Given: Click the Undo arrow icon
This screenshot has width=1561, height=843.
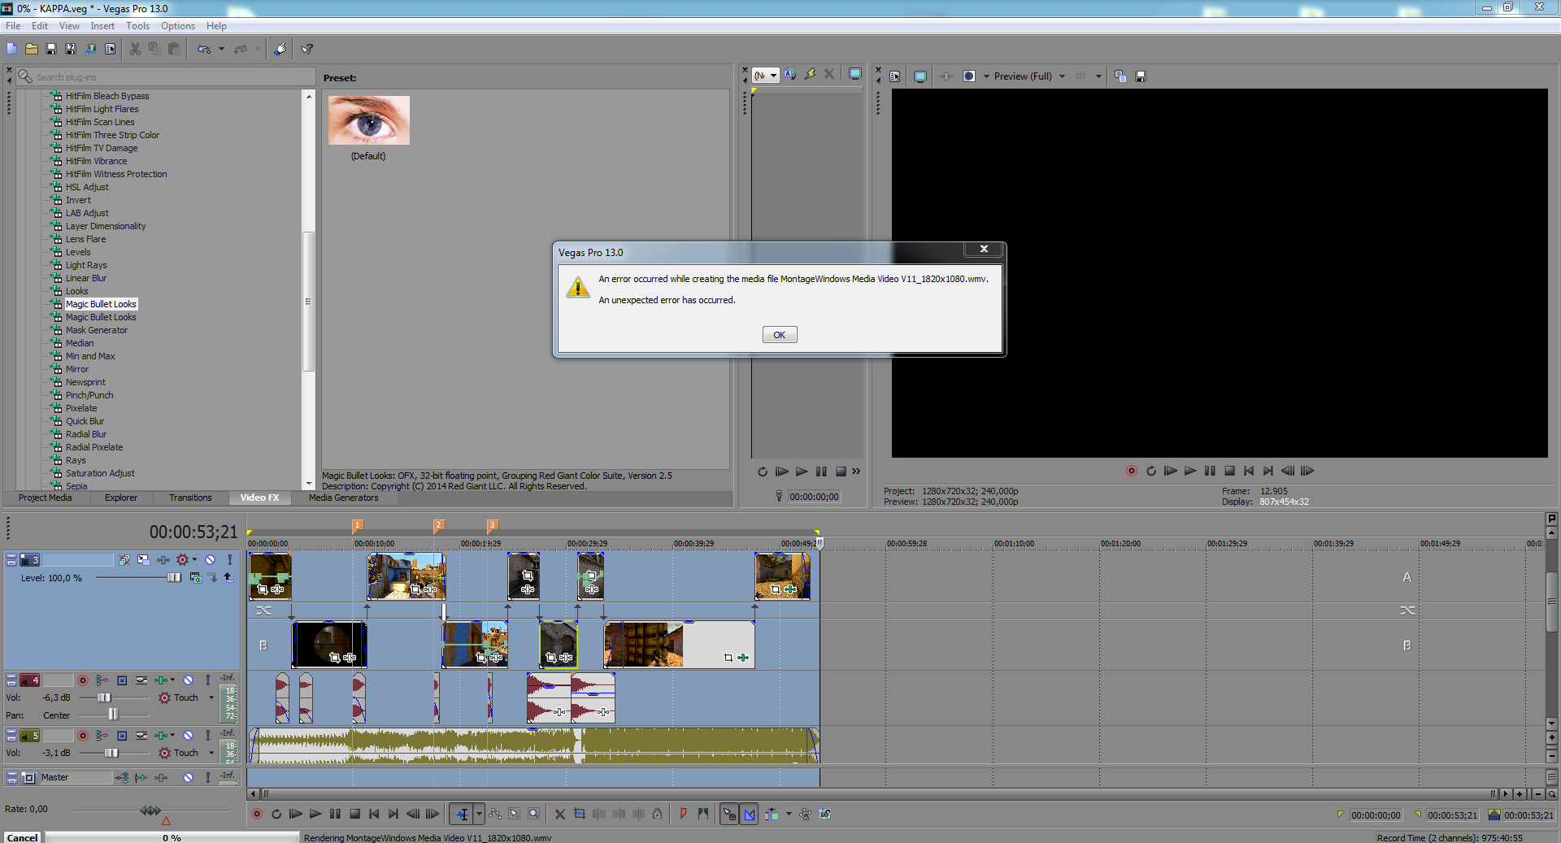Looking at the screenshot, I should tap(204, 49).
